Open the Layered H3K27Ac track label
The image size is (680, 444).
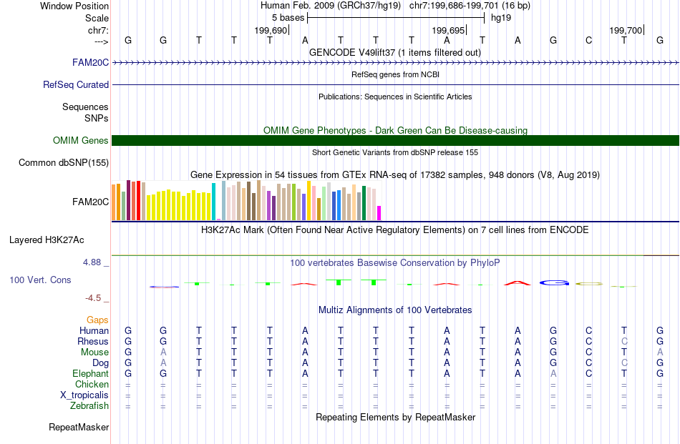(47, 240)
